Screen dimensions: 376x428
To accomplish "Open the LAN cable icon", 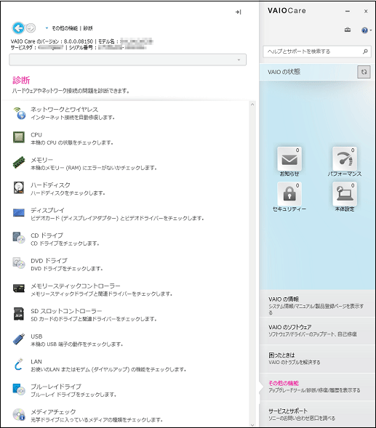I will 19,364.
